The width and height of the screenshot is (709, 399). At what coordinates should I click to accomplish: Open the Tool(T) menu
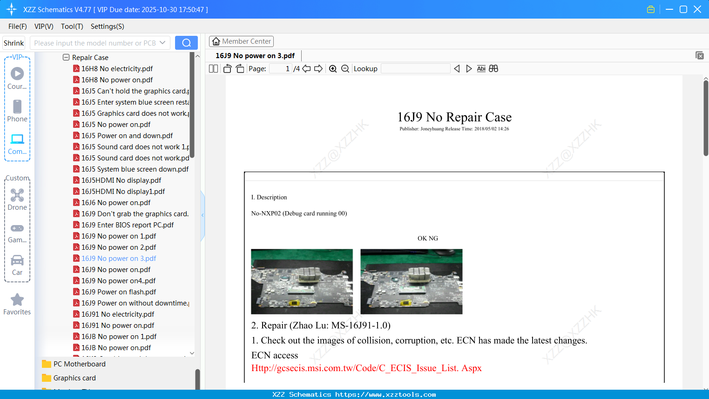click(x=72, y=27)
